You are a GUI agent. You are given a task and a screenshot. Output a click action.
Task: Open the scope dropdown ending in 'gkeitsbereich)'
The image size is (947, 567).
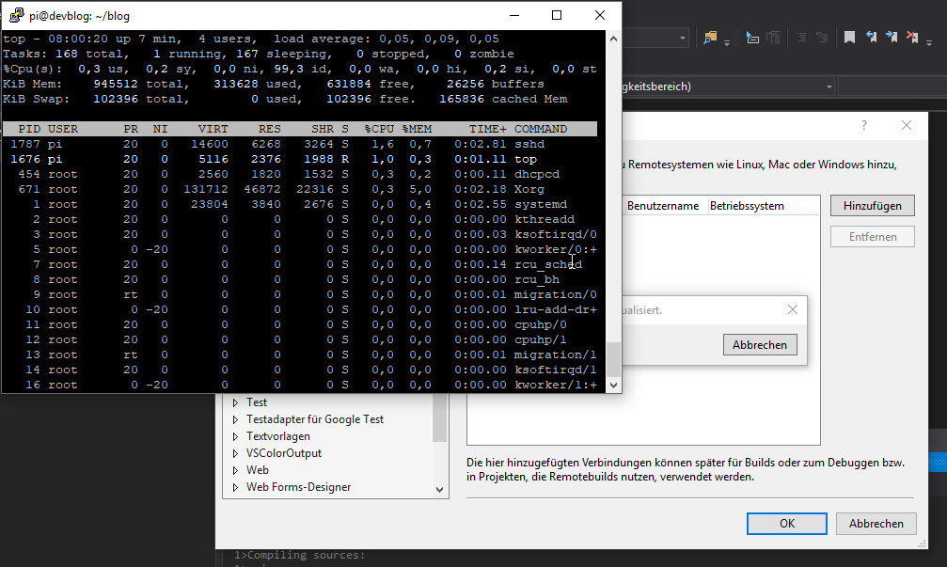[828, 87]
